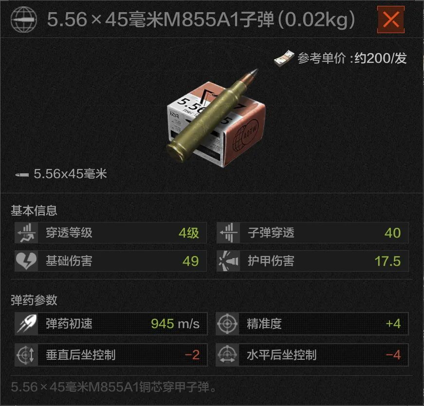
Task: Select the bullet penetration (子弹穿透) icon
Action: click(228, 233)
